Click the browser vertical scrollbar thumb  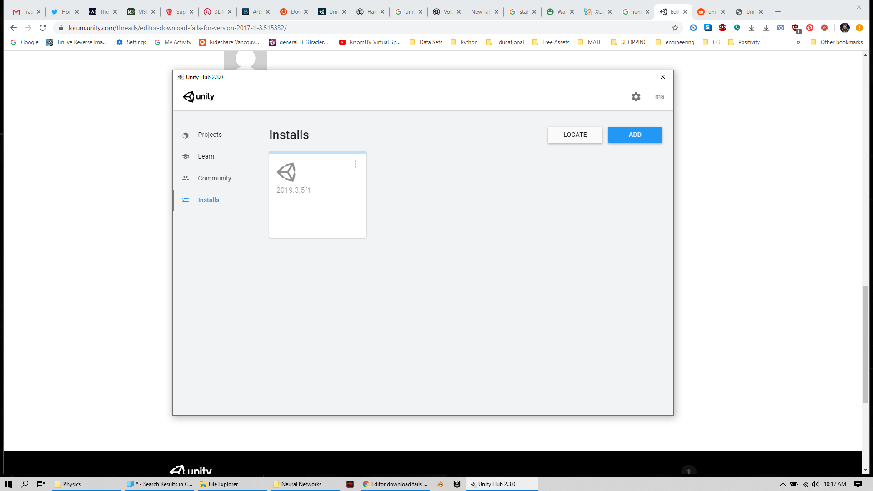[865, 344]
